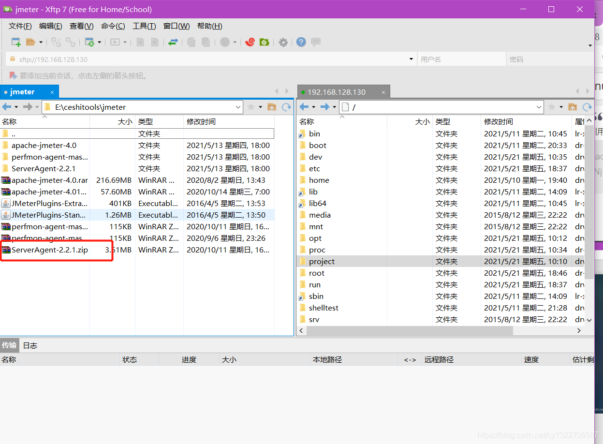Click the 用户名 input field
603x444 pixels.
461,59
